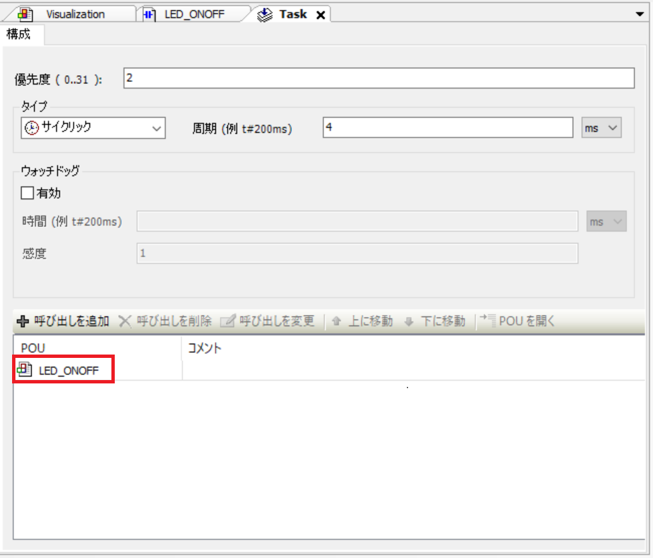The width and height of the screenshot is (653, 558).
Task: Click the POU column header
Action: coord(32,348)
